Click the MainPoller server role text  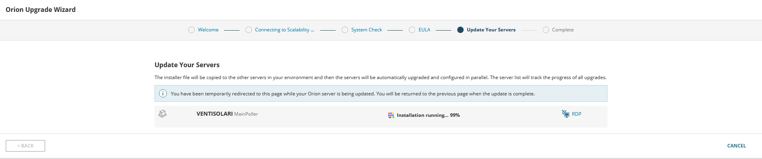pyautogui.click(x=246, y=114)
